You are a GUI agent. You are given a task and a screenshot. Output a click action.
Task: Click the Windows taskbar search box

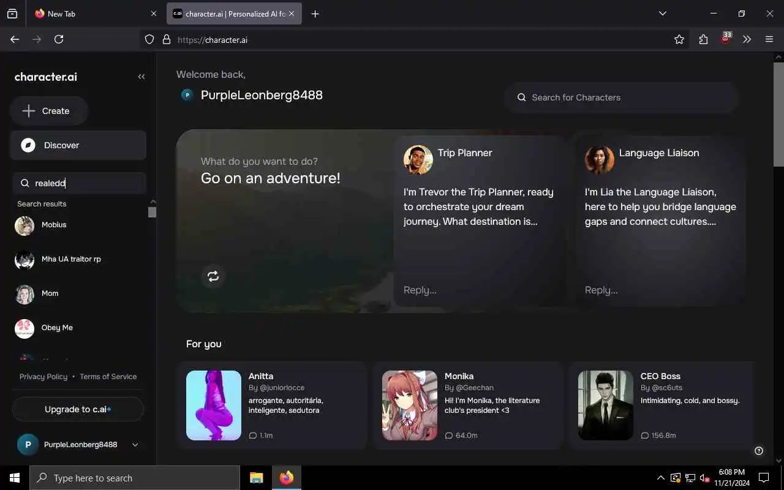click(x=135, y=478)
